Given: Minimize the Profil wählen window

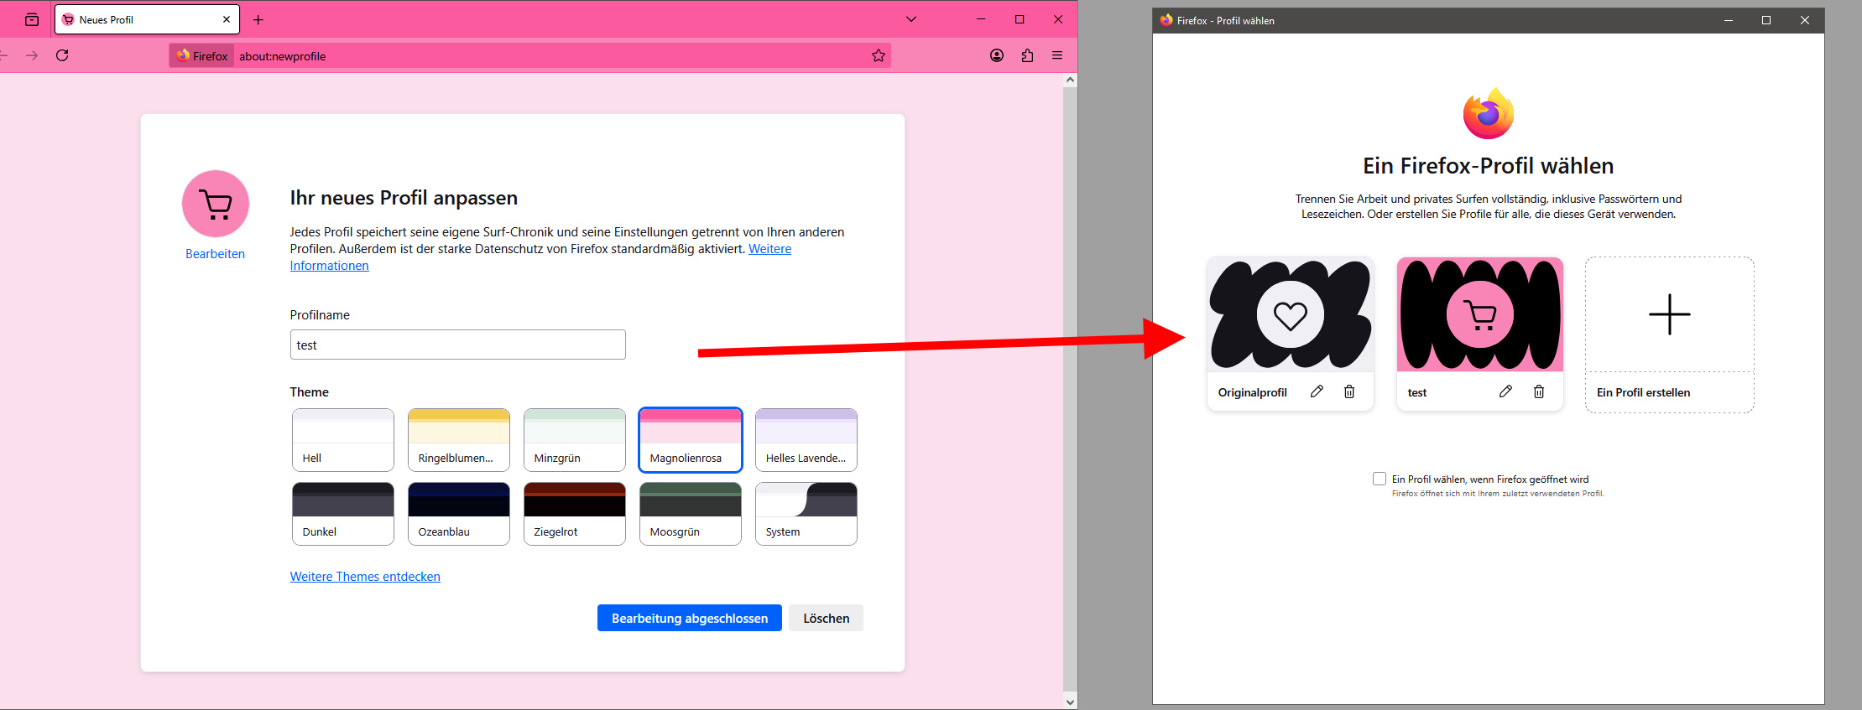Looking at the screenshot, I should point(1729,20).
